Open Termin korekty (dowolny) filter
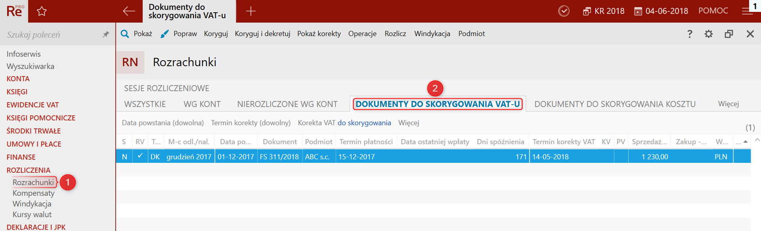The width and height of the screenshot is (761, 231). point(251,123)
